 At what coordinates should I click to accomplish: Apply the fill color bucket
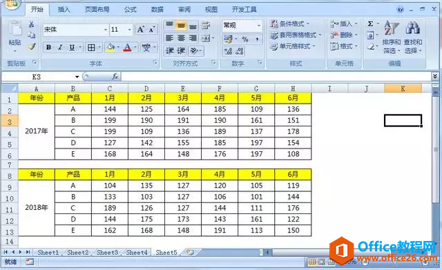[x=110, y=48]
